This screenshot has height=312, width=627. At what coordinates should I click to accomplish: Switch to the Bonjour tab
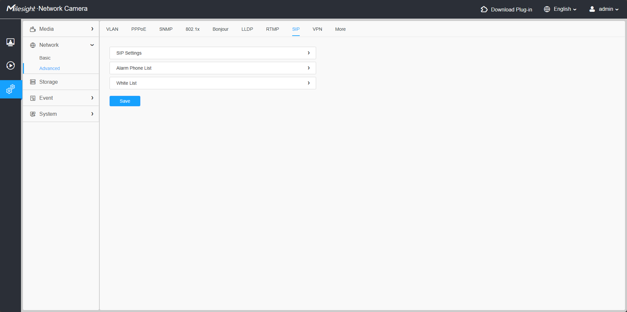coord(220,29)
